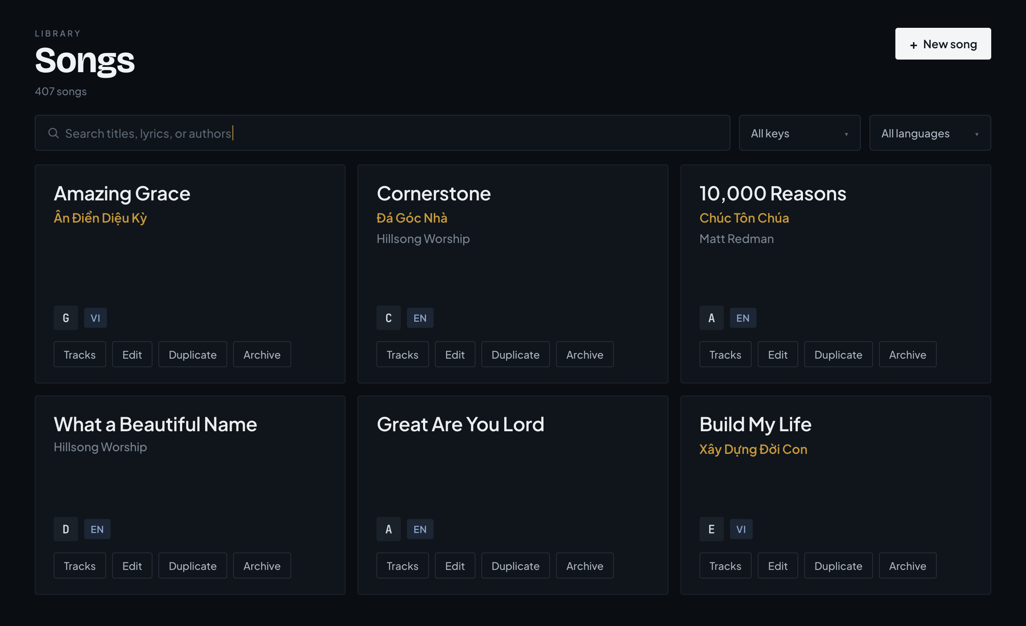Click the VI language badge on Build My Life
This screenshot has height=626, width=1026.
tap(741, 529)
